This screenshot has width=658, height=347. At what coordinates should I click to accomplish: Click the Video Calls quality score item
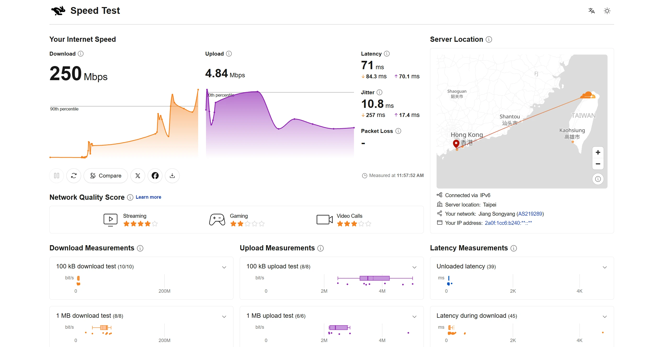[344, 220]
